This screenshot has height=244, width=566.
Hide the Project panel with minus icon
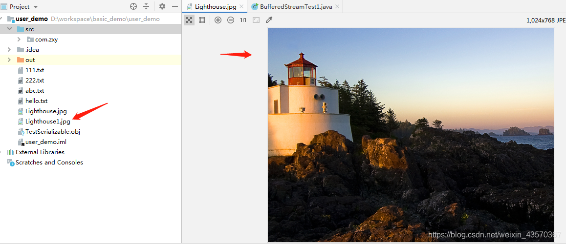click(x=174, y=6)
